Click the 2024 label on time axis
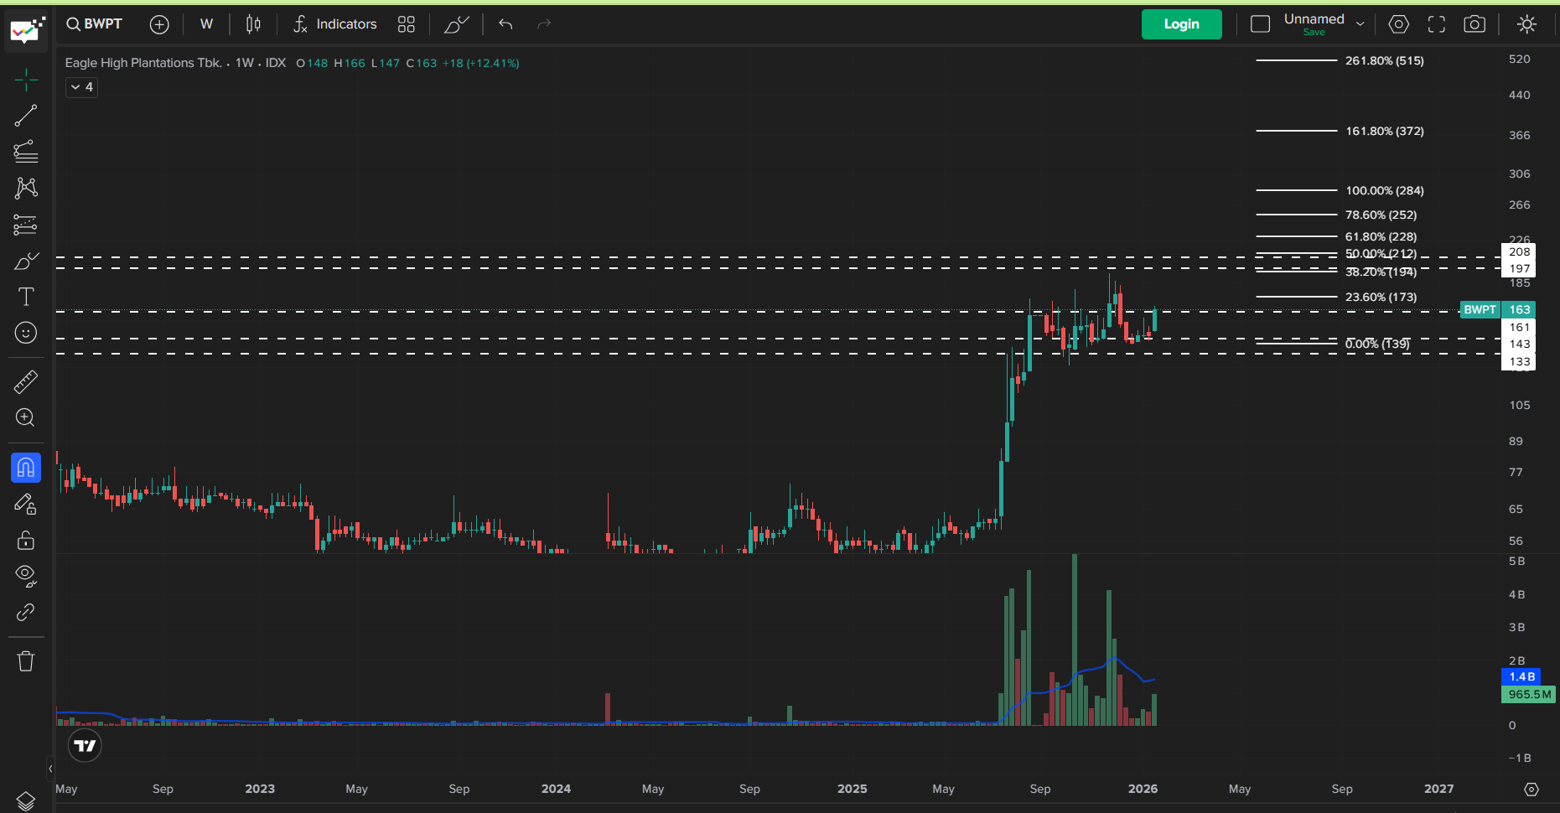The image size is (1560, 813). click(556, 789)
